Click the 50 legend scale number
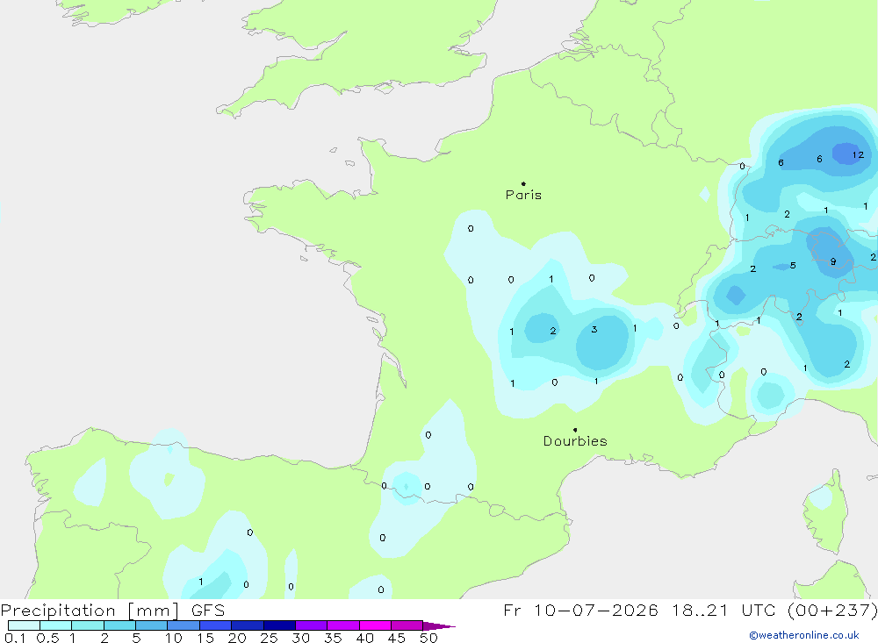Viewport: 878px width, 643px height. pyautogui.click(x=428, y=638)
